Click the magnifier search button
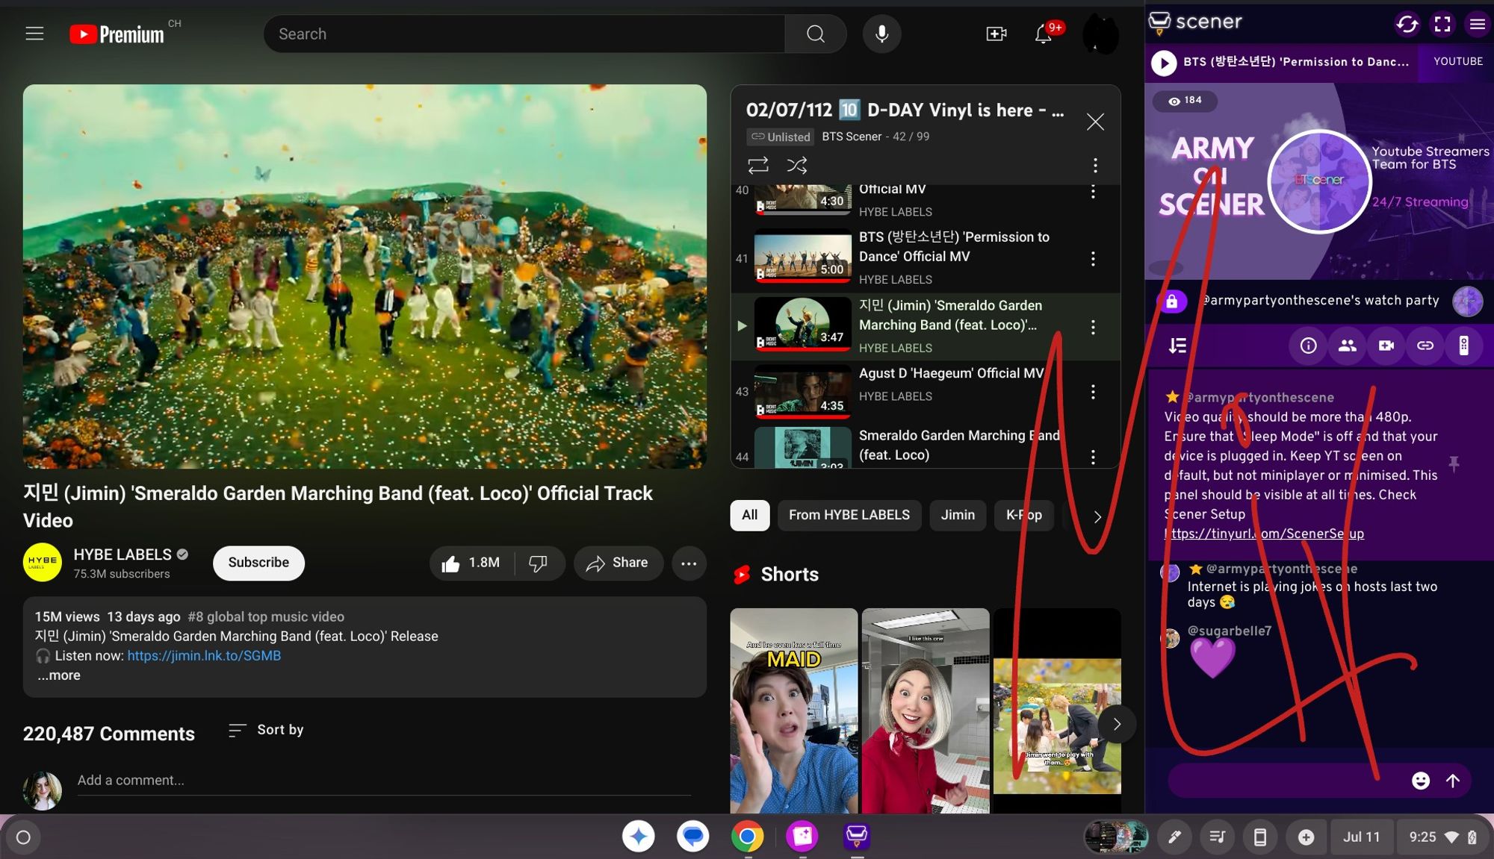This screenshot has width=1494, height=859. pyautogui.click(x=816, y=34)
